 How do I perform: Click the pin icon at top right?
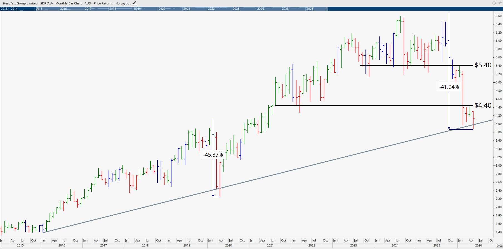[500, 3]
